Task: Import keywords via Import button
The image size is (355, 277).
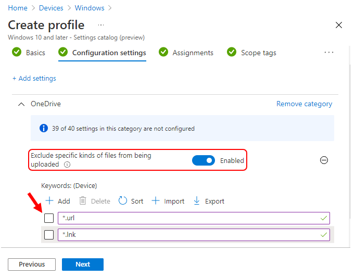Action: (x=168, y=201)
